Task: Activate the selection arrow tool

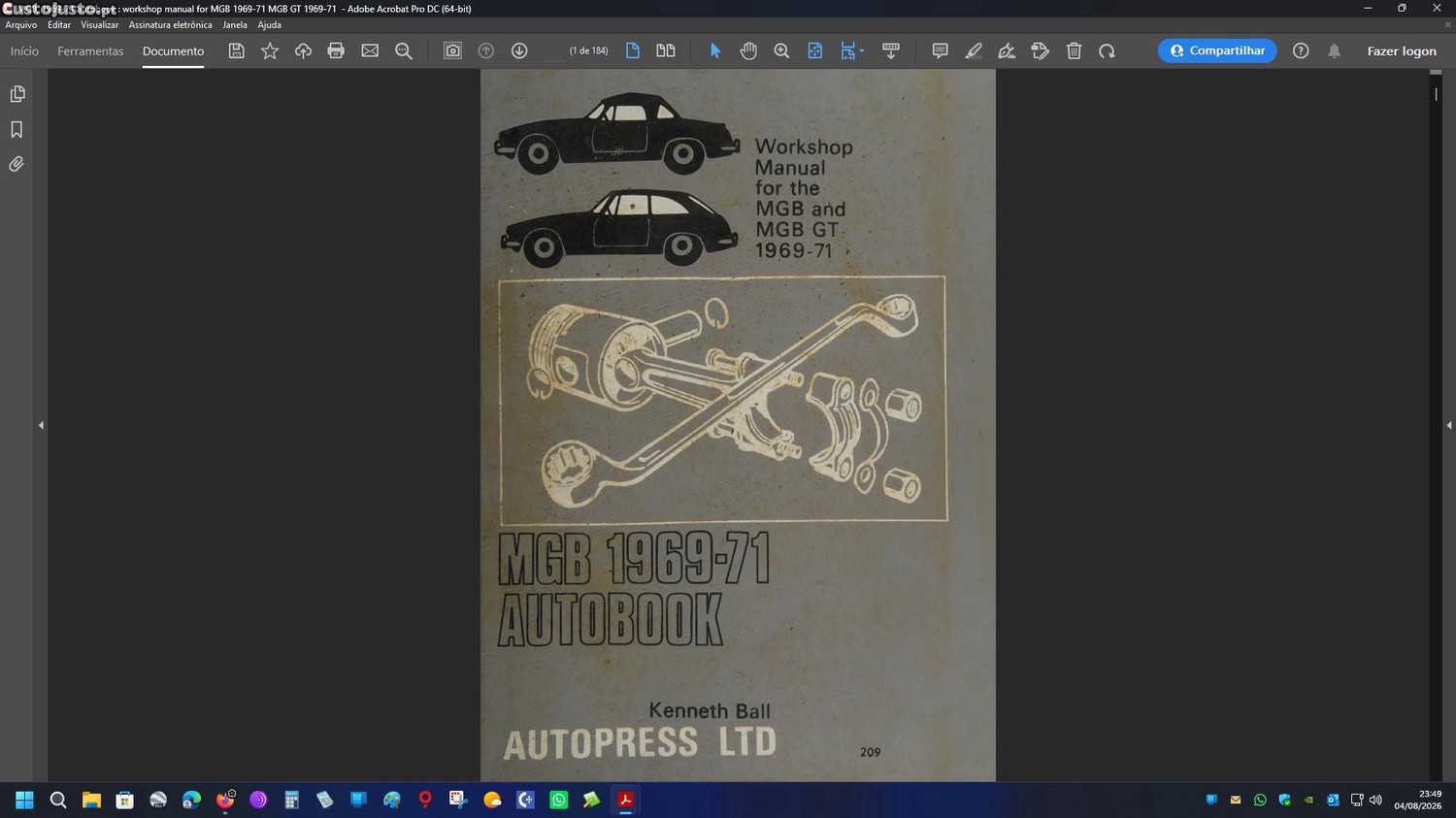Action: [x=715, y=50]
